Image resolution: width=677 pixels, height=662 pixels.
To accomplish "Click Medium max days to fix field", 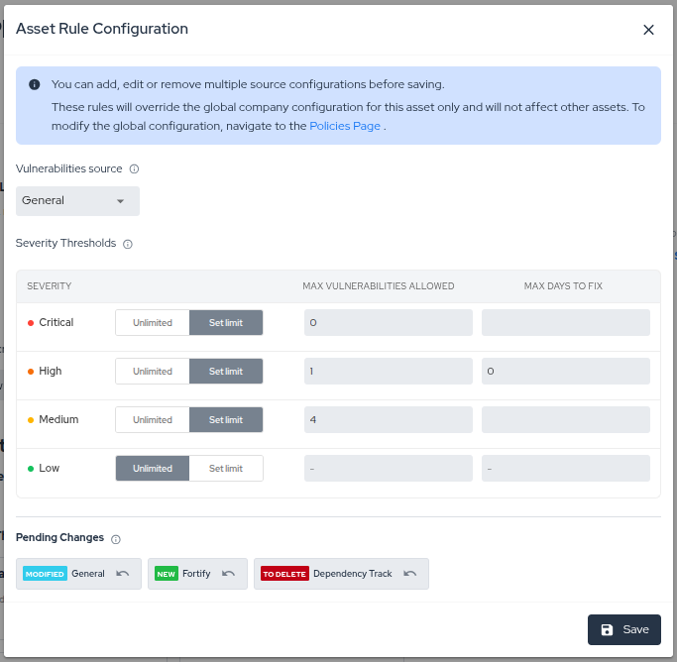I will tap(565, 420).
